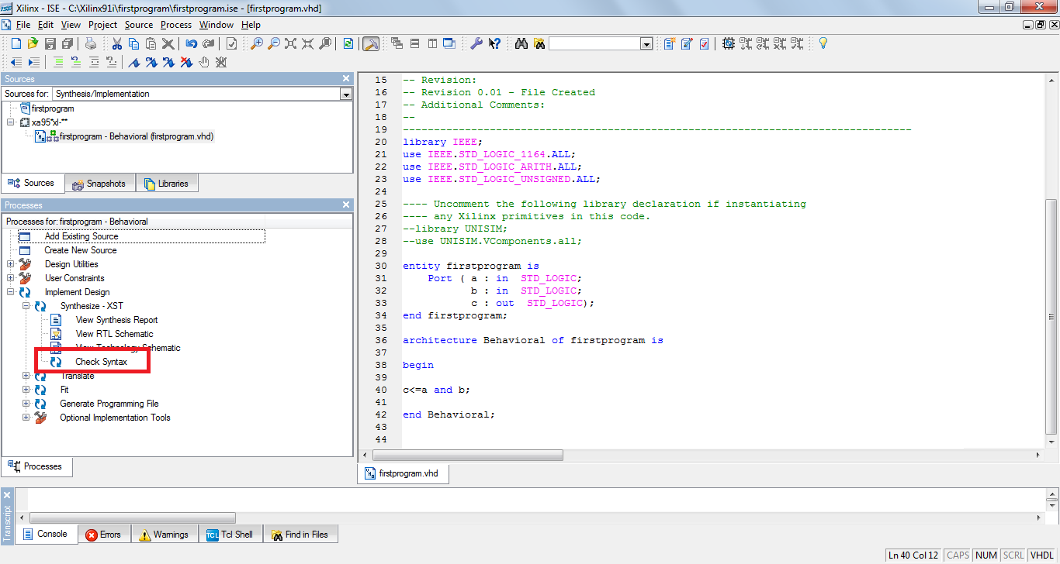Collapse the Synthesize - XST node
Screen dimensions: 1060x564
[26, 306]
